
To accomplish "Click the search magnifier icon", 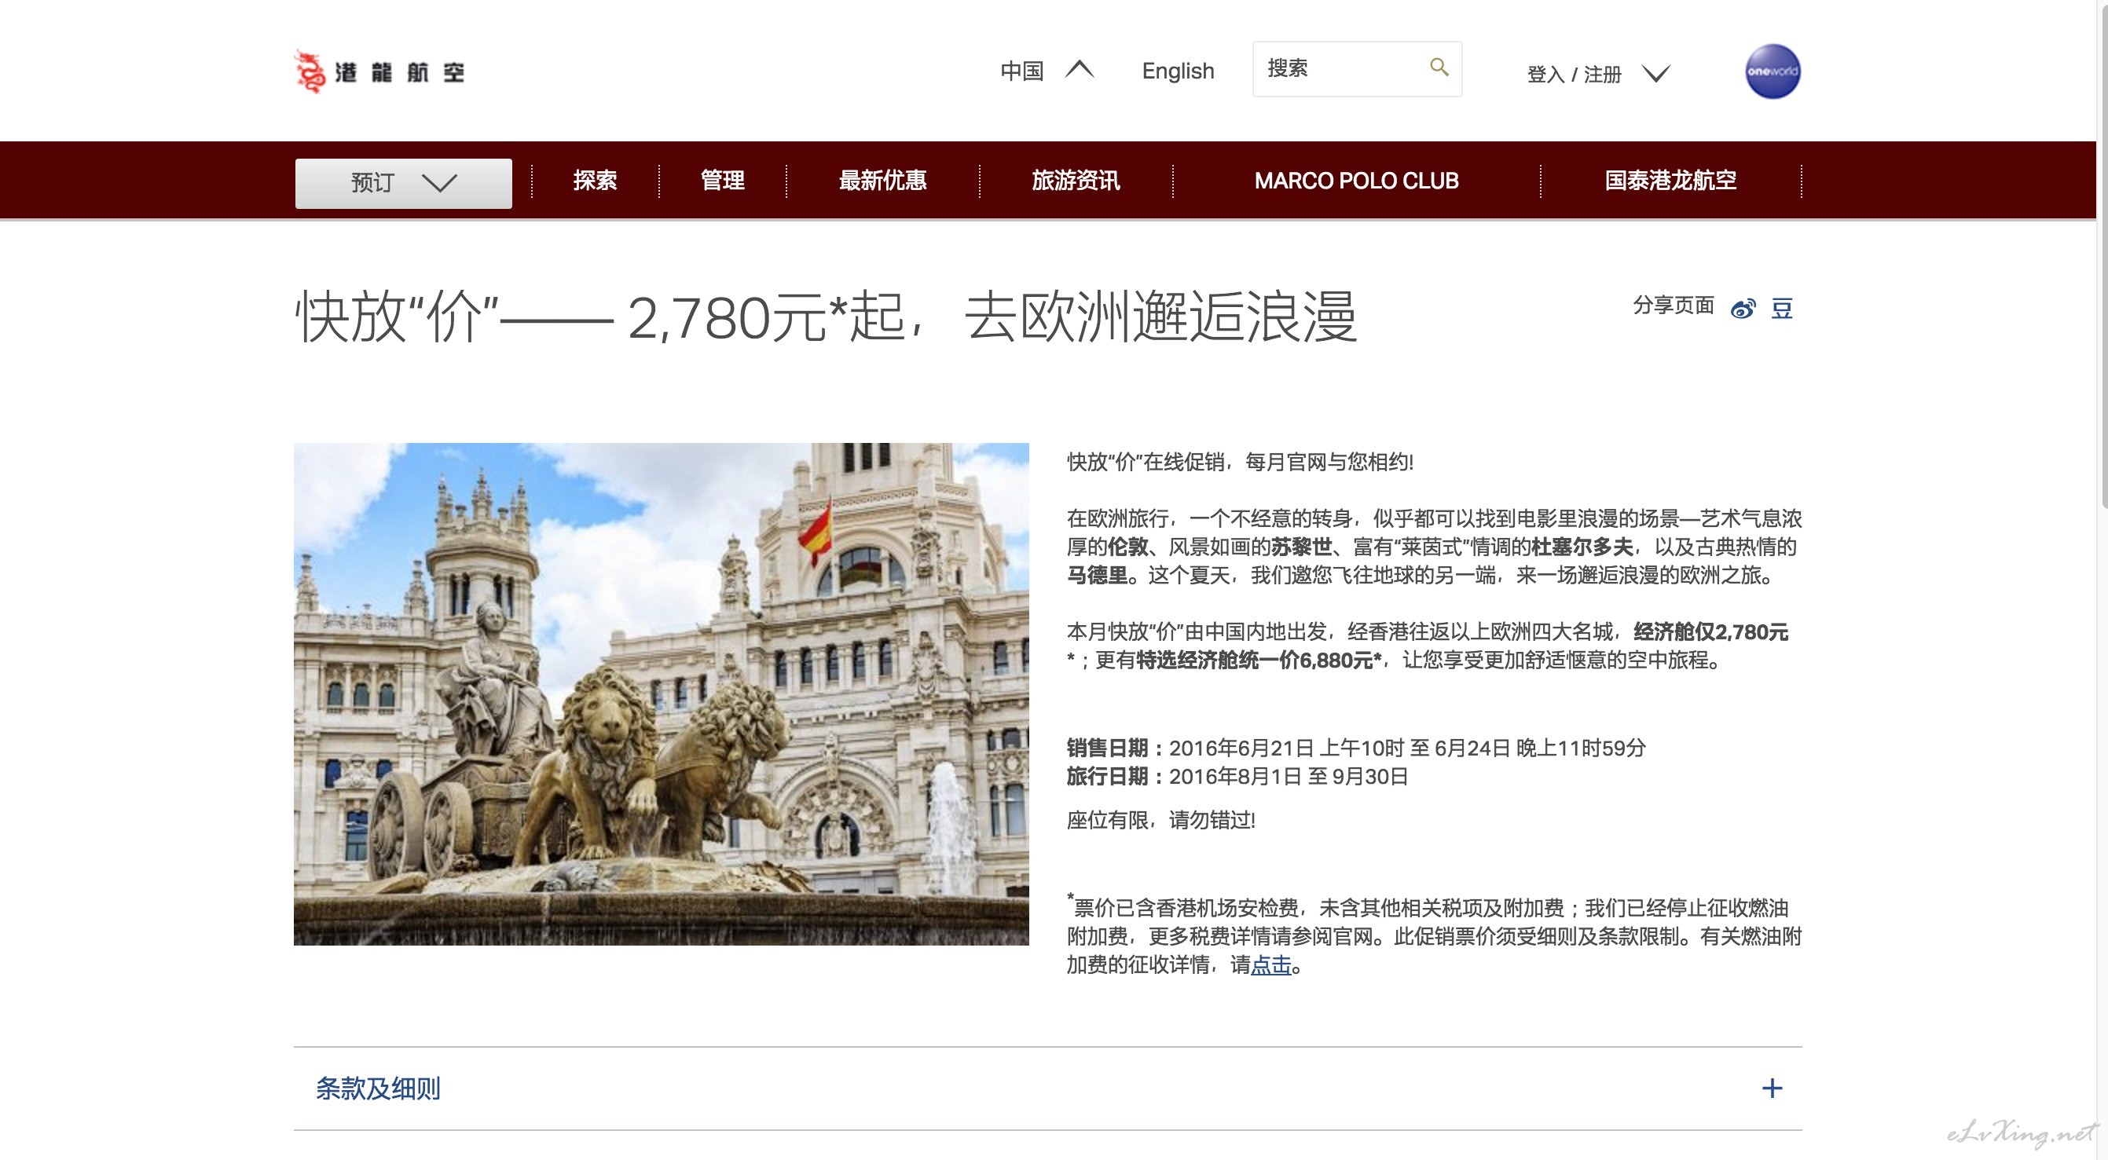I will tap(1439, 68).
